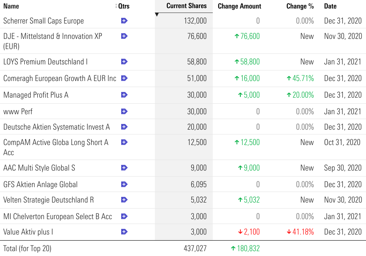Viewport: 366px width, 256px height.
Task: Sort by the Name column header
Action: [11, 6]
